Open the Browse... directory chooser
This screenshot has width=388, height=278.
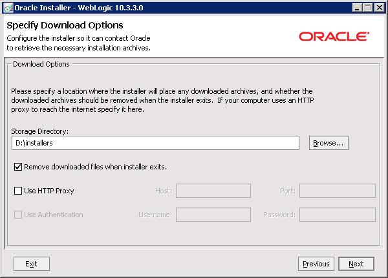[329, 143]
